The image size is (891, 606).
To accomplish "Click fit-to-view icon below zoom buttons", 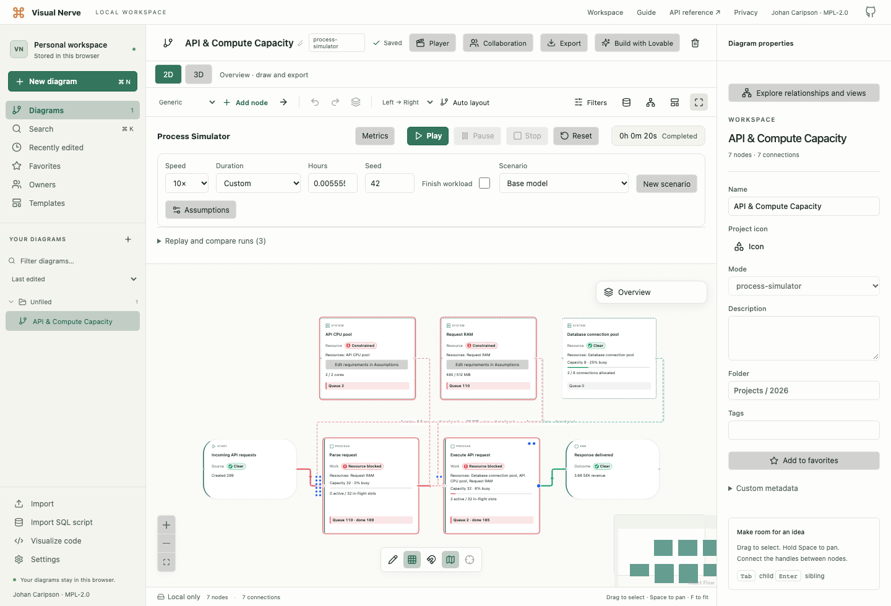I will click(166, 562).
